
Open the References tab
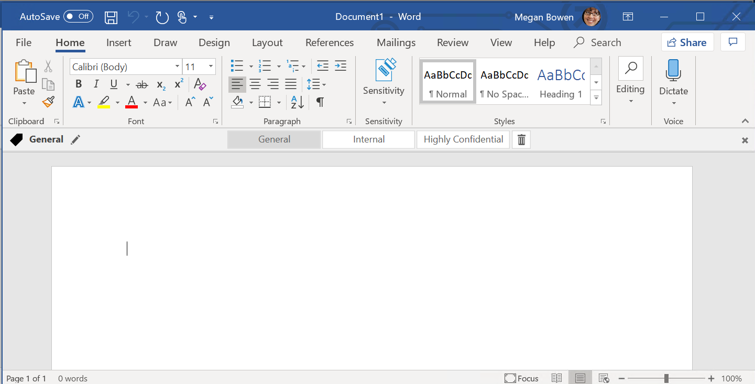[330, 42]
